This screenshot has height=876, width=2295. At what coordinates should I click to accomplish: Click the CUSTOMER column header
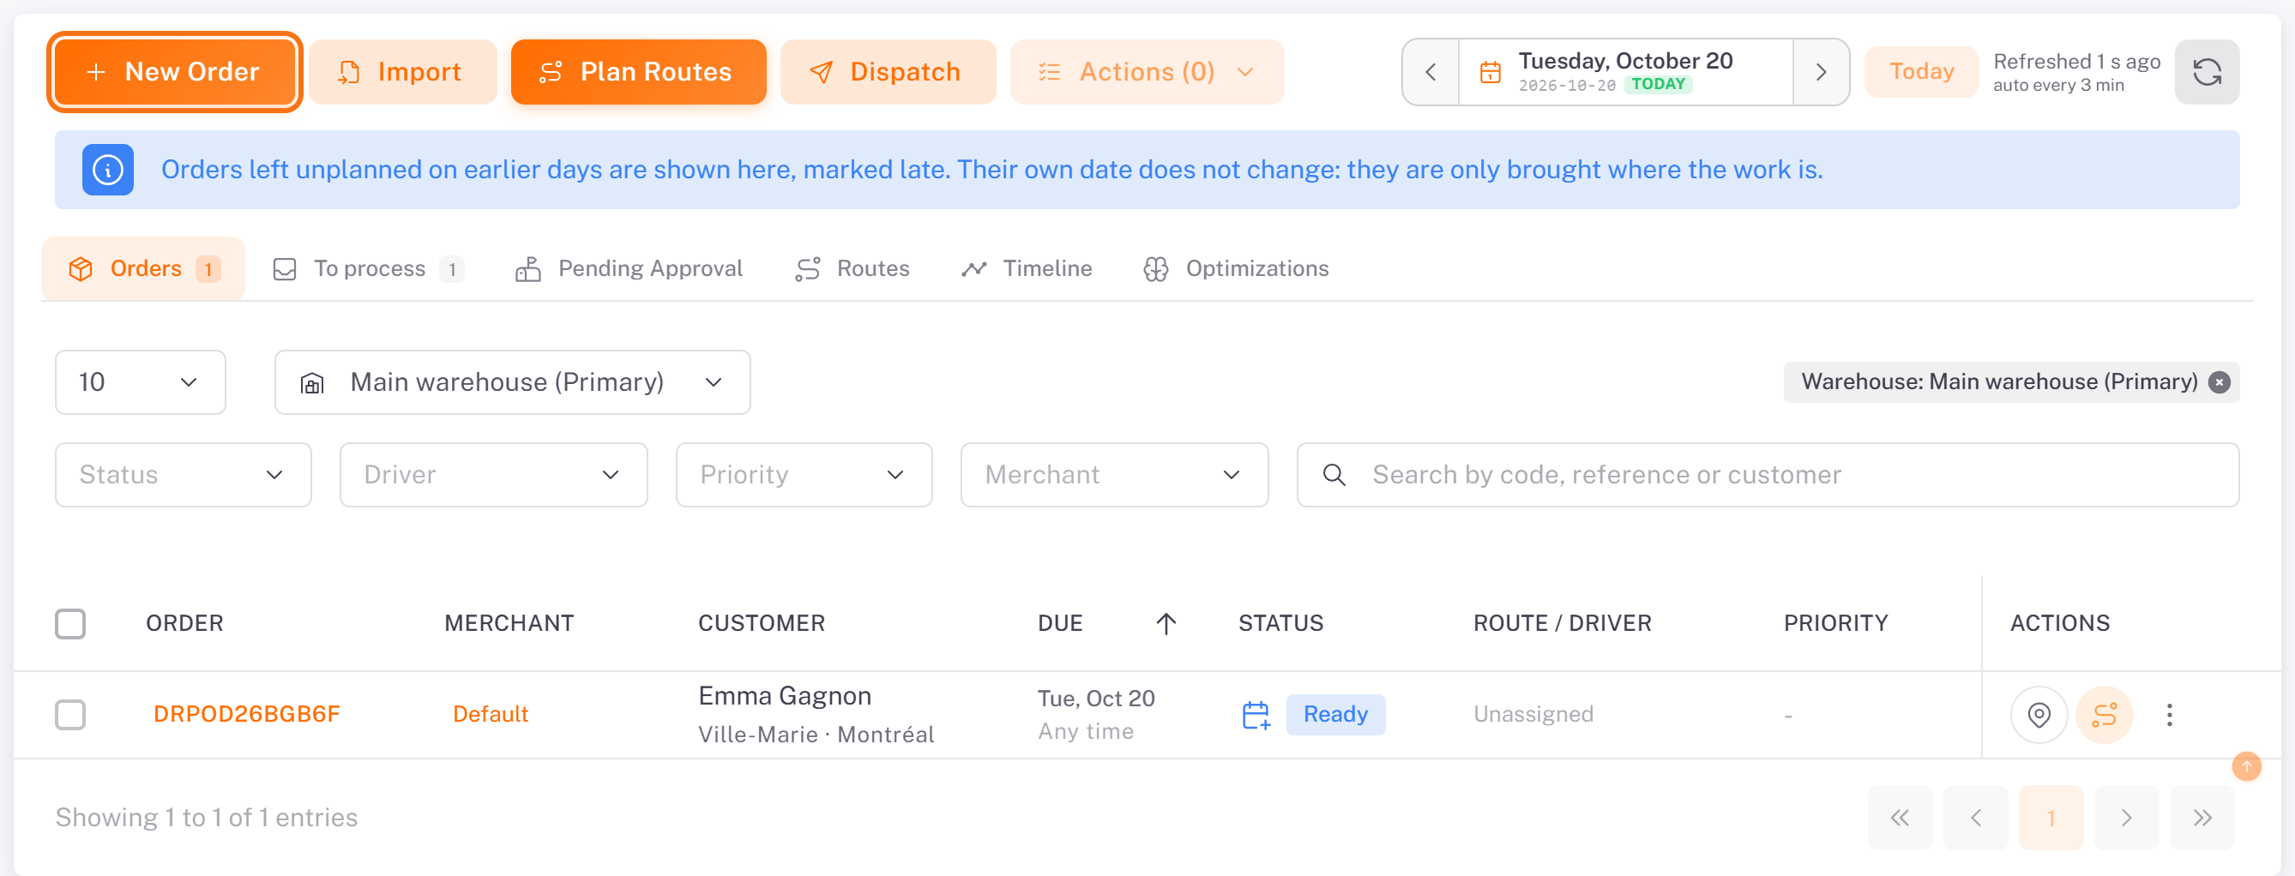pyautogui.click(x=761, y=623)
